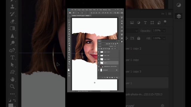Screen dimensions: 191x107
Task: Select the Rectangular Marquee tool
Action: click(x=69, y=21)
